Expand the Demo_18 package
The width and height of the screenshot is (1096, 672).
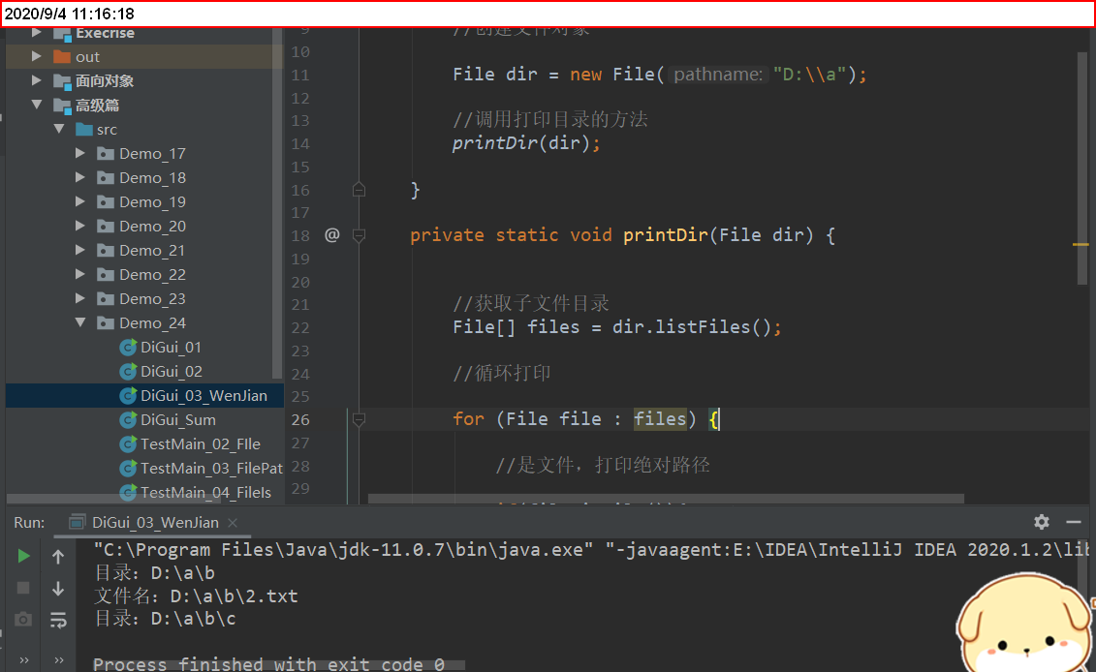click(x=80, y=177)
